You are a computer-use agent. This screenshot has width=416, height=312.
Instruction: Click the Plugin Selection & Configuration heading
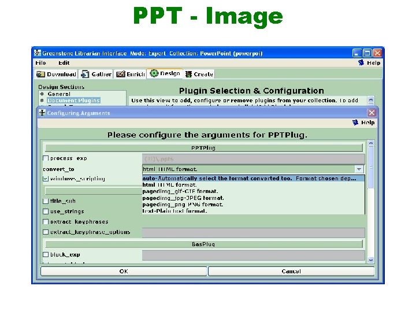click(x=251, y=91)
